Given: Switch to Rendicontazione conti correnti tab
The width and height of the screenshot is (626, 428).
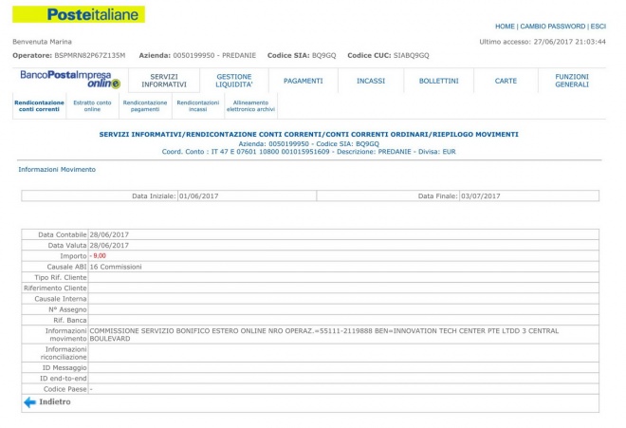Looking at the screenshot, I should tap(40, 105).
